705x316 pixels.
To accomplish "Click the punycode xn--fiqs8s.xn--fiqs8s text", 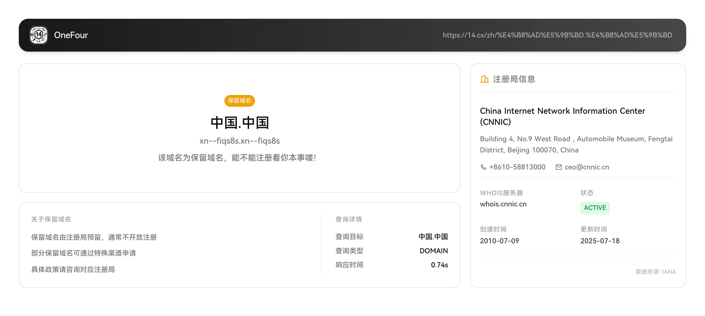I will click(240, 141).
